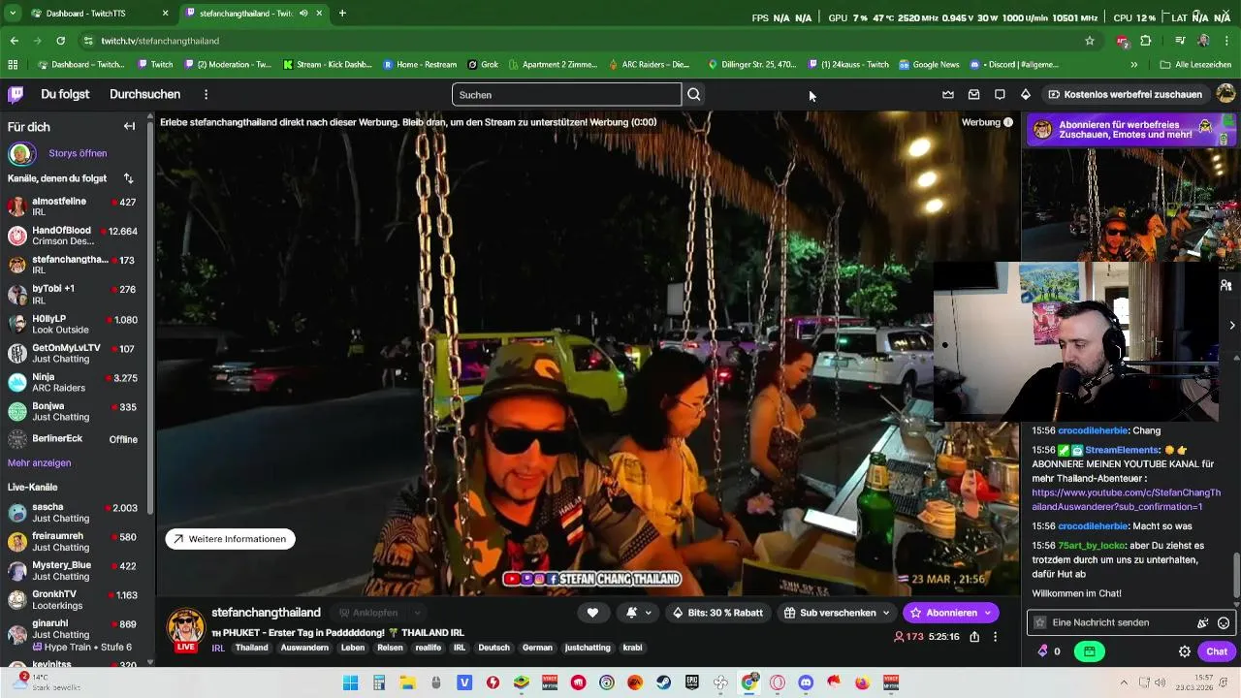Open GronkhTV live channel

74,600
